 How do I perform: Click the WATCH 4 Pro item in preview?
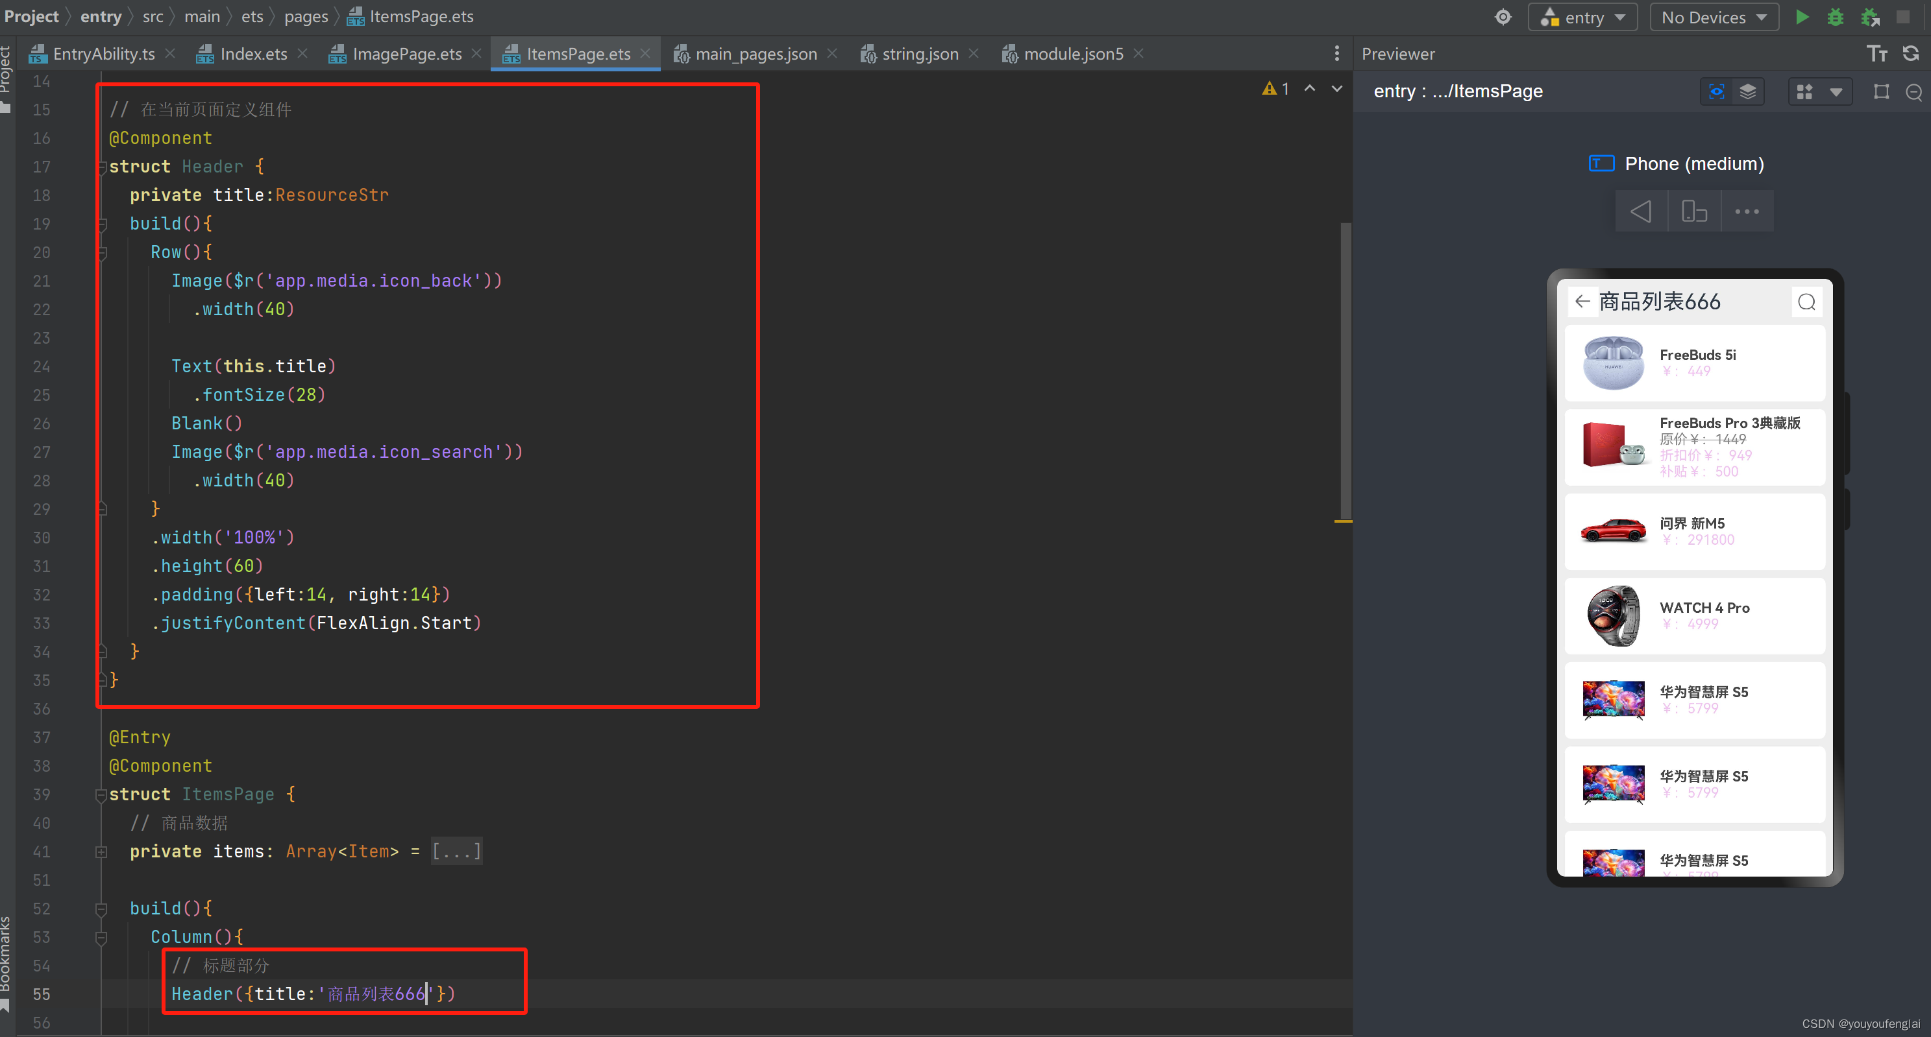(1693, 615)
